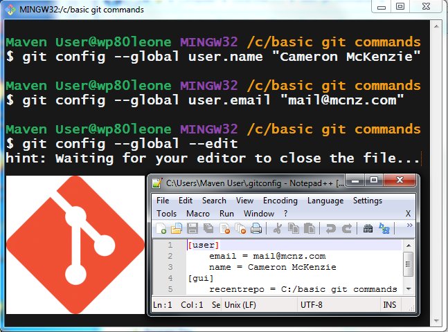Image resolution: width=448 pixels, height=332 pixels.
Task: Click the editor scroll up arrow in Notepad++
Action: coord(409,246)
